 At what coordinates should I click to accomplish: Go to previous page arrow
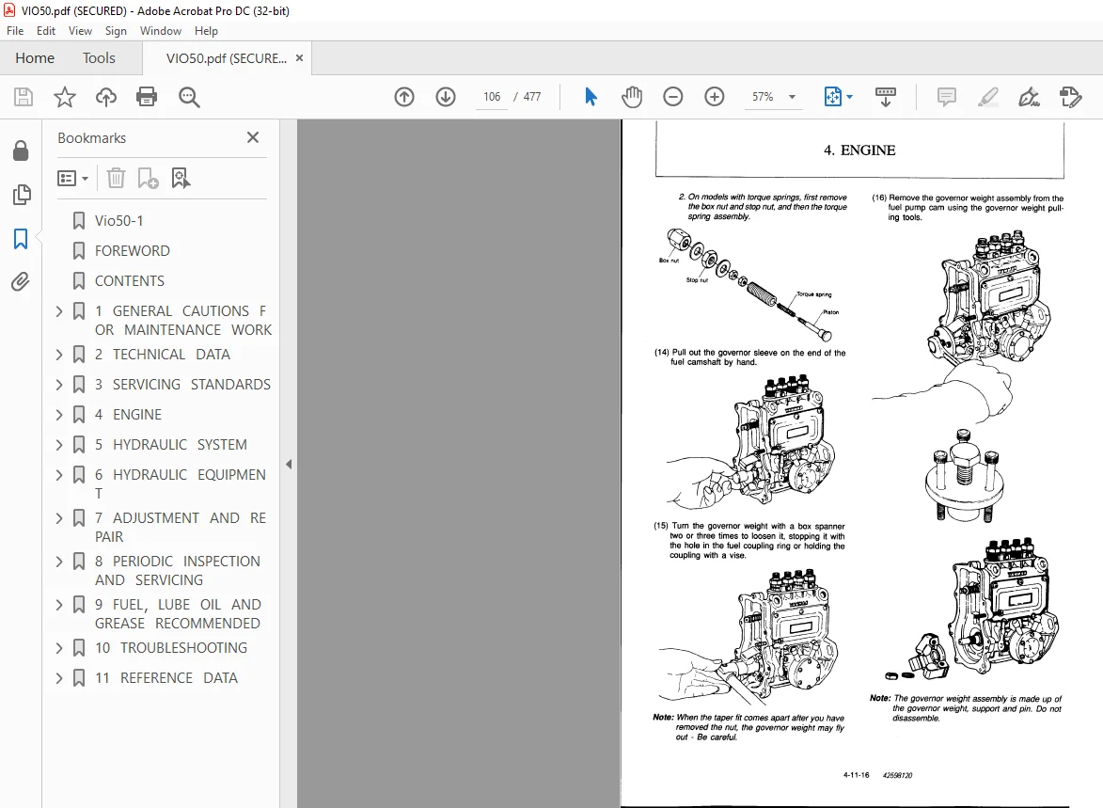[404, 97]
